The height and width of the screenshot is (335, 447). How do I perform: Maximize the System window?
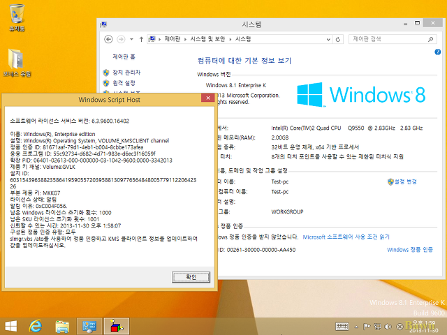click(417, 23)
